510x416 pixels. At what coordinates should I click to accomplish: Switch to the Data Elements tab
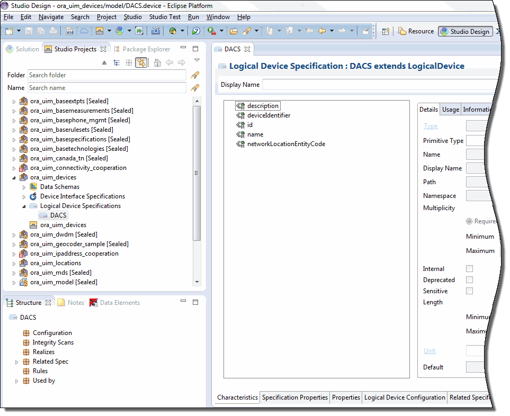[x=115, y=303]
